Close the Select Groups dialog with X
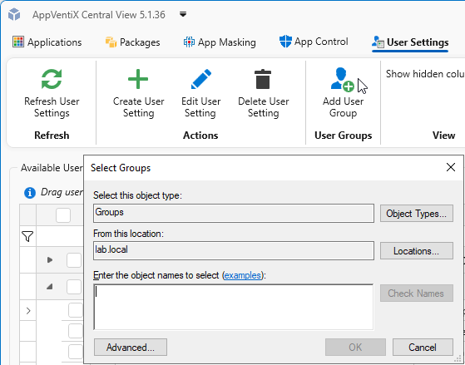The height and width of the screenshot is (365, 465). click(x=451, y=167)
